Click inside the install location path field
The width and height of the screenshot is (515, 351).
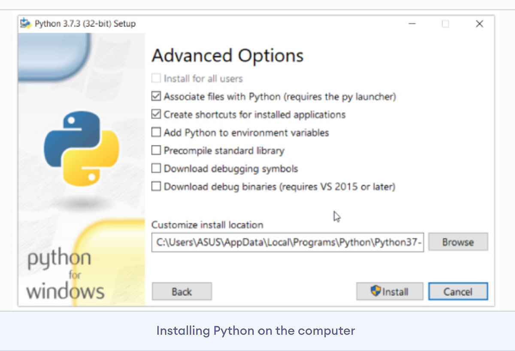coord(288,242)
